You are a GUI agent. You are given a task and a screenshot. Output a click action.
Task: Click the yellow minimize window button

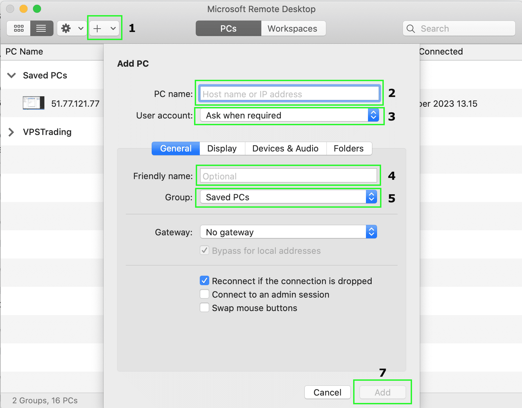coord(24,9)
